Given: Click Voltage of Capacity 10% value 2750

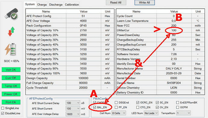Looking at the screenshot, I should click(84, 30).
